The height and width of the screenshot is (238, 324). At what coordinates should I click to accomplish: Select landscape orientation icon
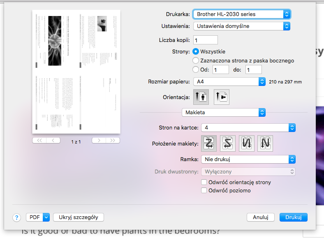(221, 97)
